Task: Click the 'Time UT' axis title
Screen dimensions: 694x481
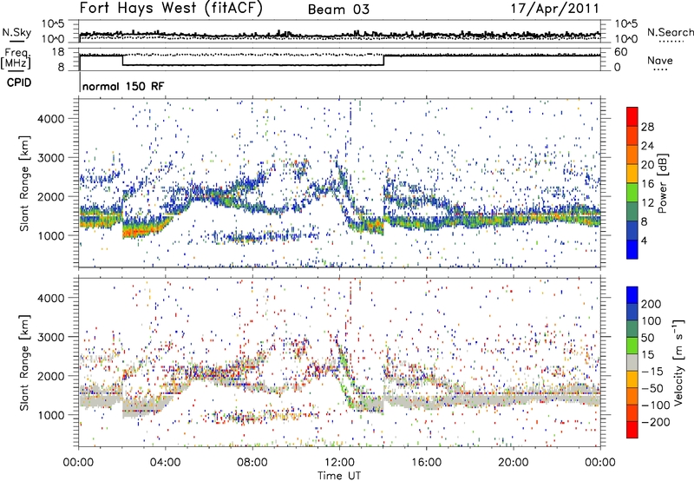Action: point(339,475)
